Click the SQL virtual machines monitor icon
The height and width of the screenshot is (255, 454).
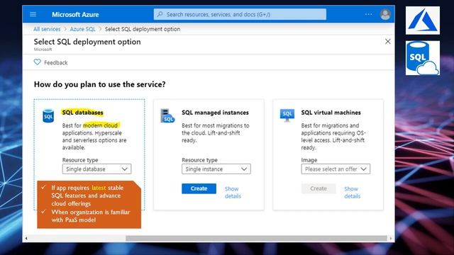(287, 115)
